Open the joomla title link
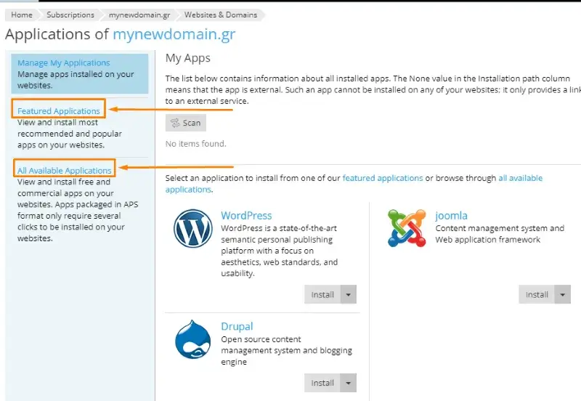Screen dimensions: 581x401 (x=451, y=215)
